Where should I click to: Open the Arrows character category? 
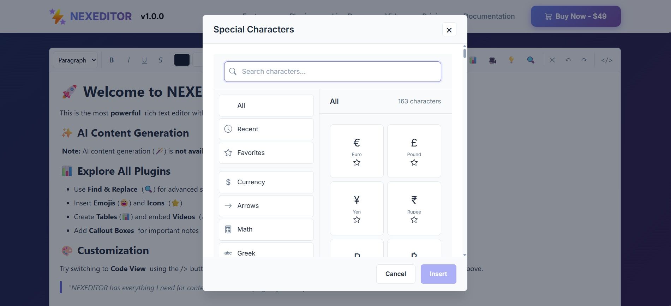pyautogui.click(x=266, y=206)
